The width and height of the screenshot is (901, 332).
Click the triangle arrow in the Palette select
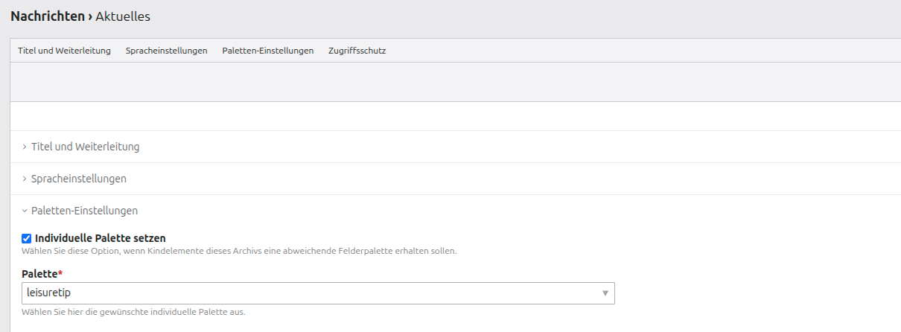tap(605, 293)
